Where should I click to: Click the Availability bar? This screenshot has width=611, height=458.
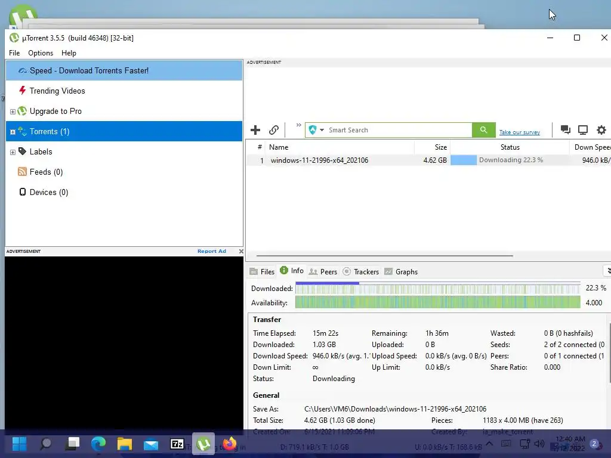[x=437, y=302]
